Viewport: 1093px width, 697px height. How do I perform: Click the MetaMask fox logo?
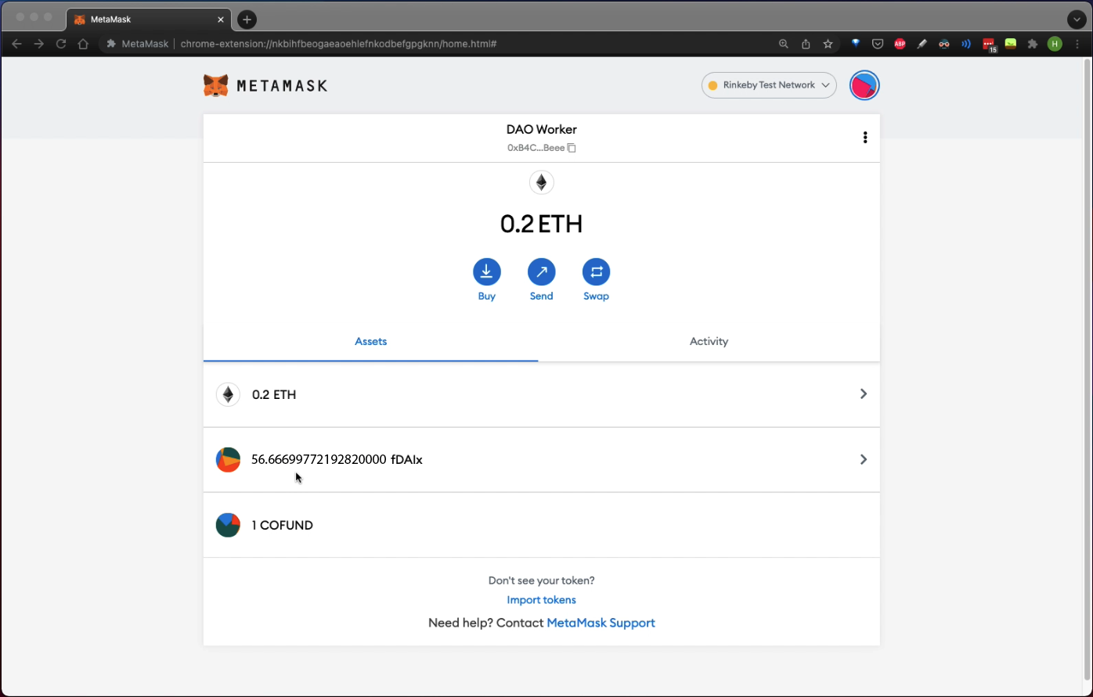click(216, 85)
